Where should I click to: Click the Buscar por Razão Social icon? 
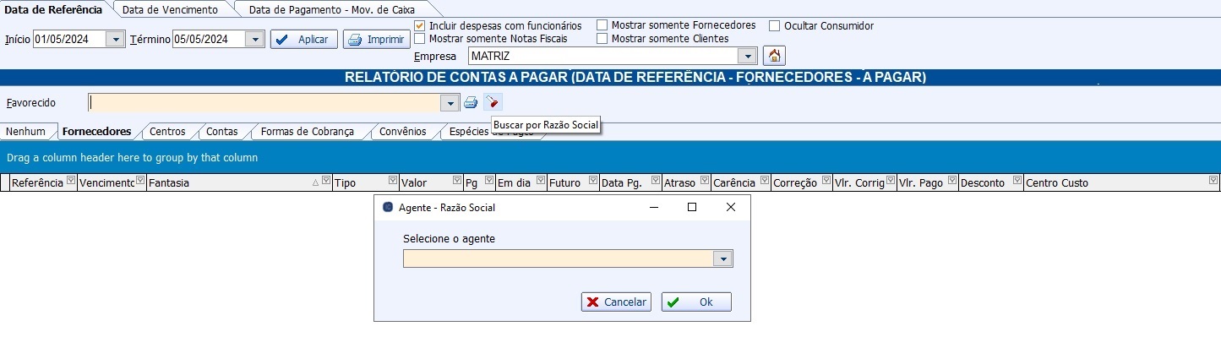click(x=493, y=102)
